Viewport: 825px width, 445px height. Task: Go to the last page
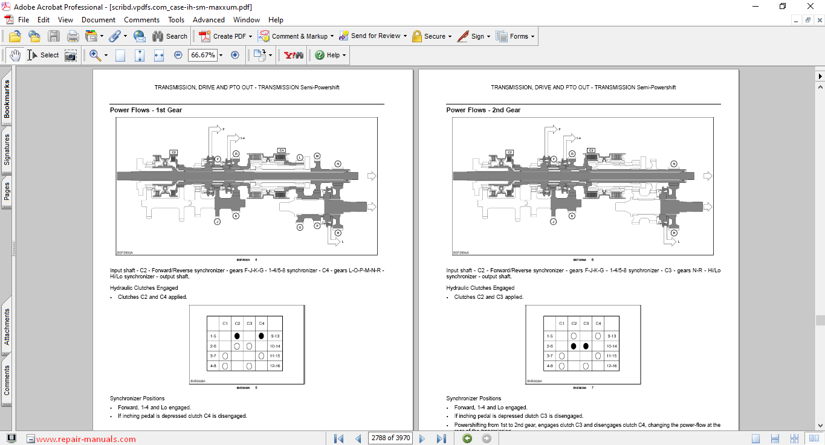(x=441, y=438)
